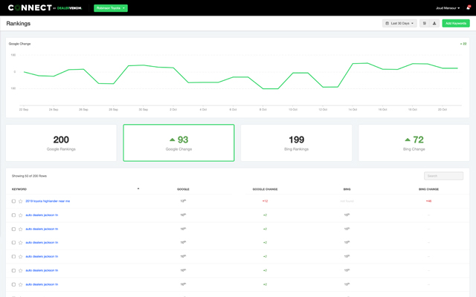This screenshot has height=297, width=476.
Task: Select the Bing Change 72 card
Action: tap(414, 143)
